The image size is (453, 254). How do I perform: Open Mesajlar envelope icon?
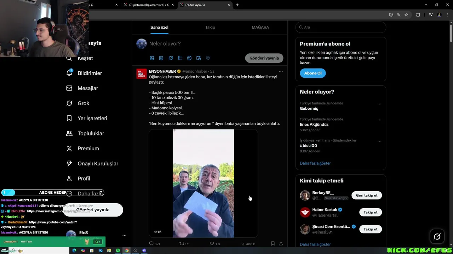(x=69, y=88)
